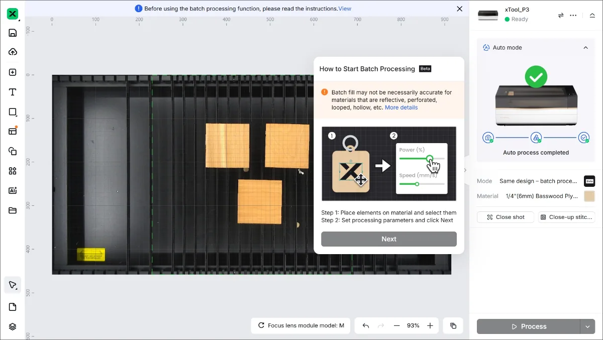Image resolution: width=603 pixels, height=340 pixels.
Task: Open the Process button dropdown arrow
Action: 587,326
